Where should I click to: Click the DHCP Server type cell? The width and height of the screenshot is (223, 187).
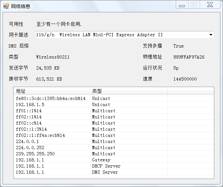pyautogui.click(x=106, y=166)
